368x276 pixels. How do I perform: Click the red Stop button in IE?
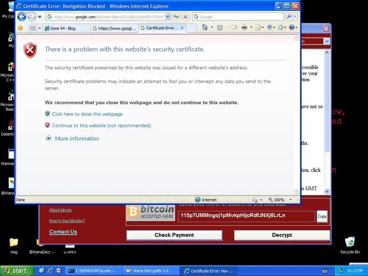tap(185, 17)
